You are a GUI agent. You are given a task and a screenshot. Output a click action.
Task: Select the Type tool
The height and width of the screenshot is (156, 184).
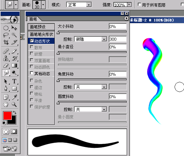14,81
